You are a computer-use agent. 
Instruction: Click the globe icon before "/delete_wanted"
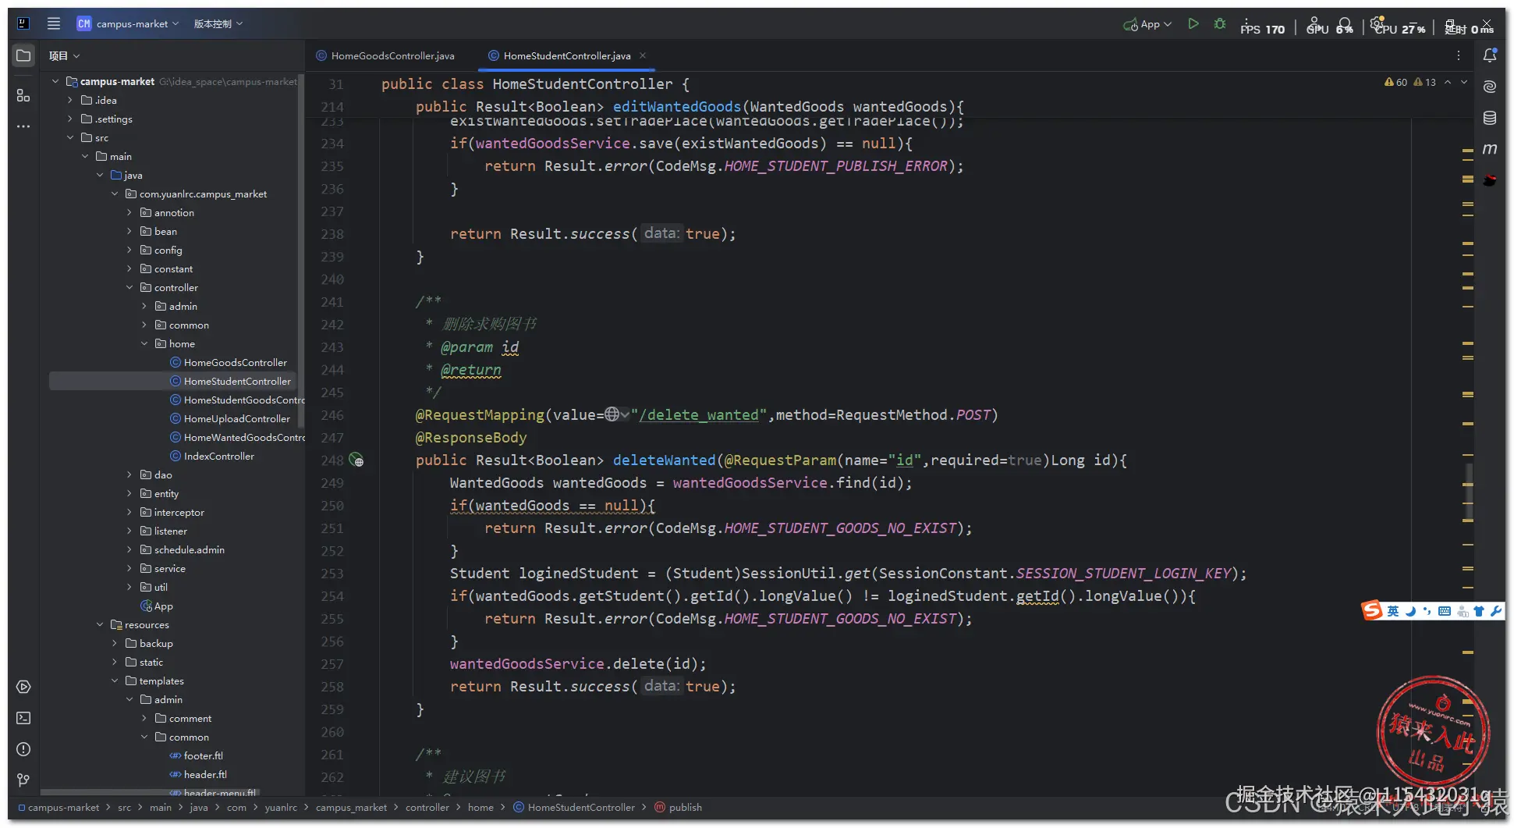[612, 414]
